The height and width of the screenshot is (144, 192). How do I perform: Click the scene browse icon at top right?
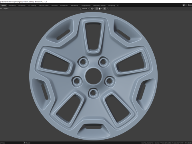[x=184, y=5]
